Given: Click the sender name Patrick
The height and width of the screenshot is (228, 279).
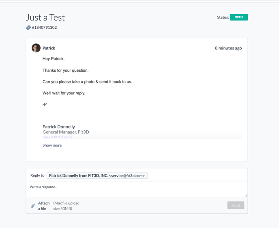Looking at the screenshot, I should click(x=49, y=48).
